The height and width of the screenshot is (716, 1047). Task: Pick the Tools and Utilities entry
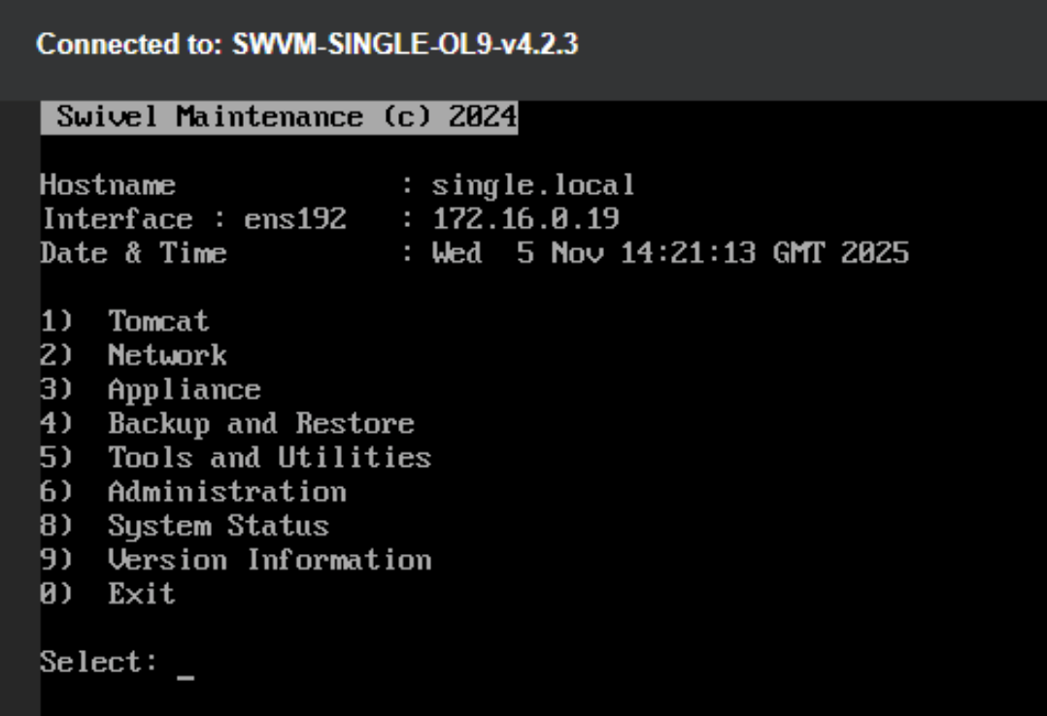coord(269,458)
